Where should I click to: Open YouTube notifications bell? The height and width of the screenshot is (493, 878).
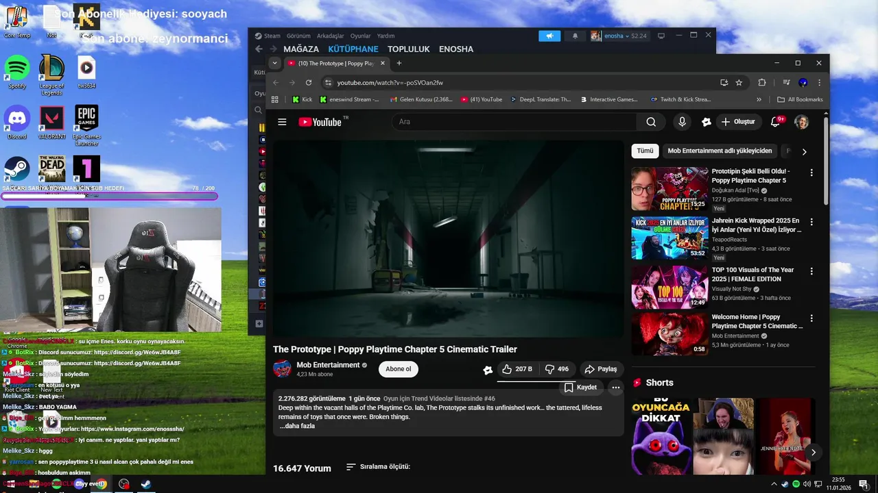(776, 122)
